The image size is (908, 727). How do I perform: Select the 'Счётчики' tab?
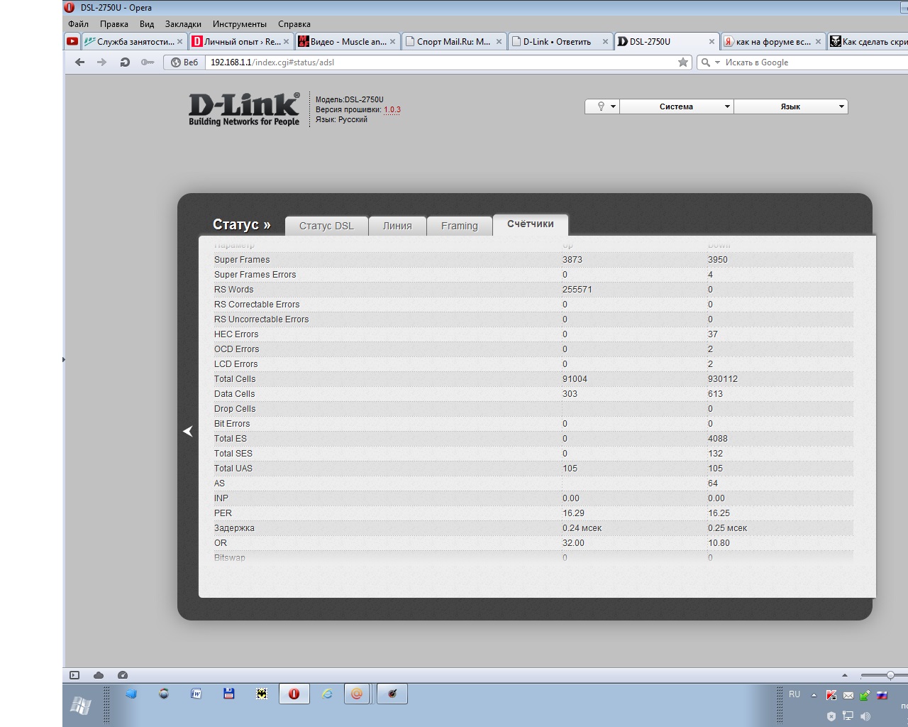point(531,224)
